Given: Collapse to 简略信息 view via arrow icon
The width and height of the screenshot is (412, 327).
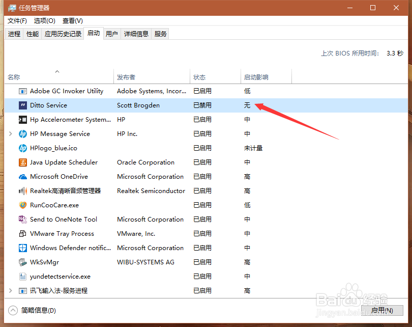Looking at the screenshot, I should click(13, 310).
